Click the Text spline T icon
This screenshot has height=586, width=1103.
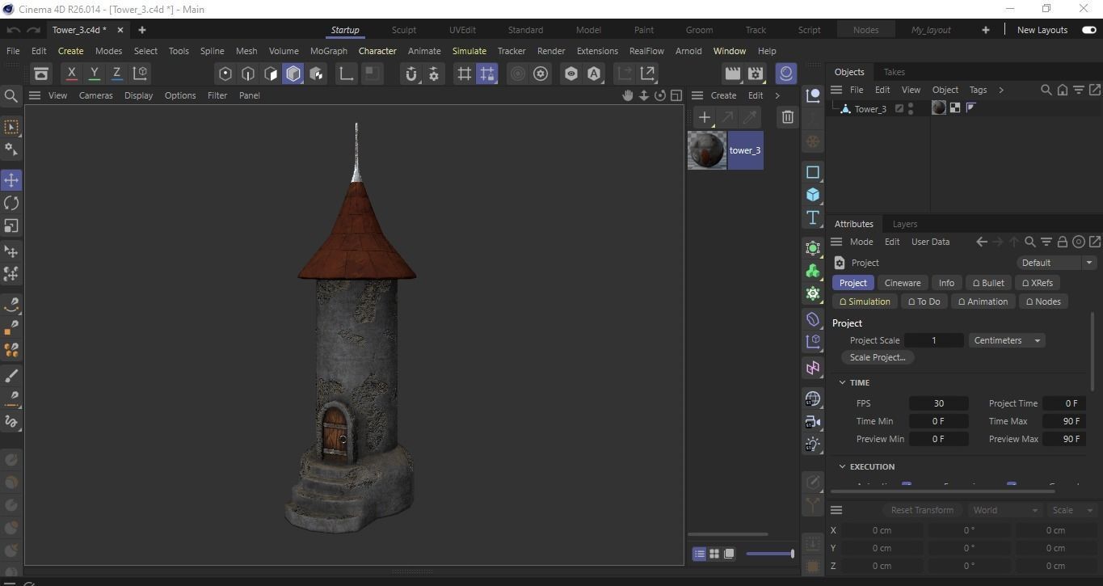point(813,217)
